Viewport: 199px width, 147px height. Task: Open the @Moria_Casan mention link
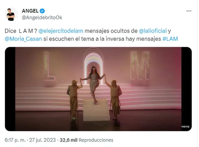tap(23, 39)
